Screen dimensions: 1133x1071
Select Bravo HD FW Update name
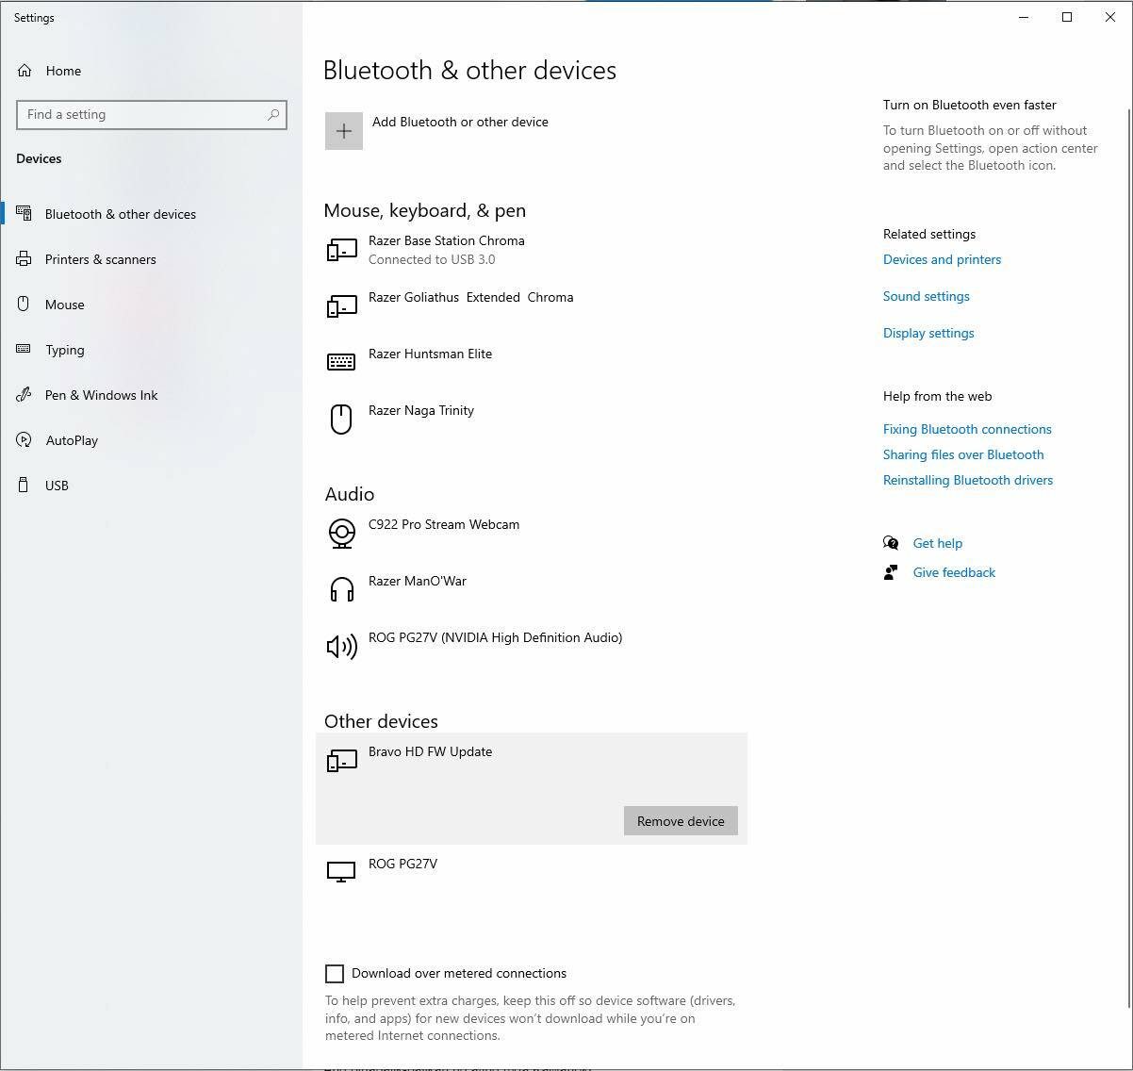430,751
